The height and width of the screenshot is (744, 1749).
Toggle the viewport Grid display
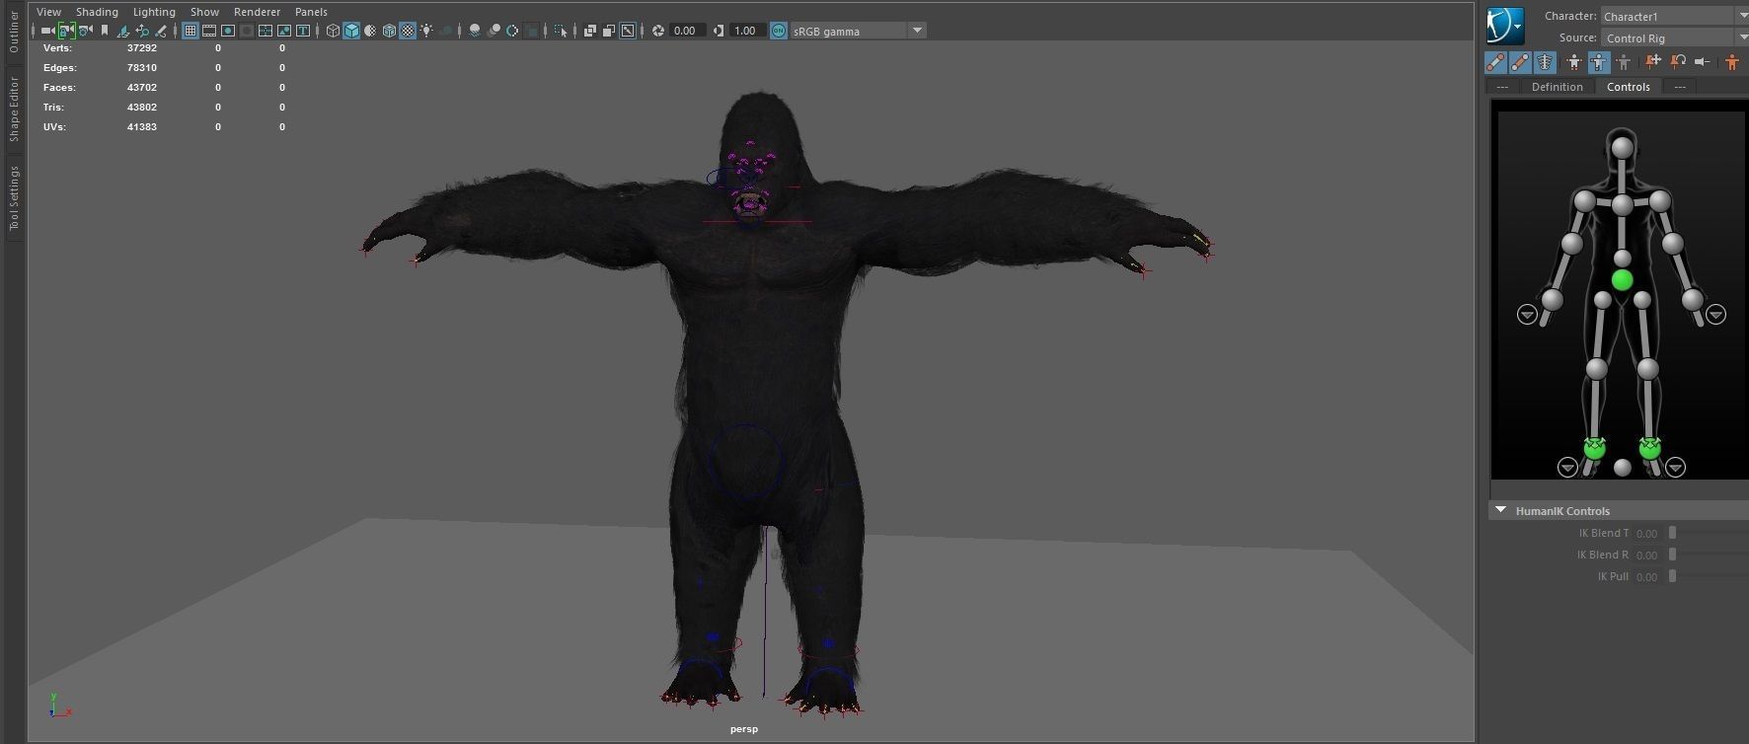(190, 31)
